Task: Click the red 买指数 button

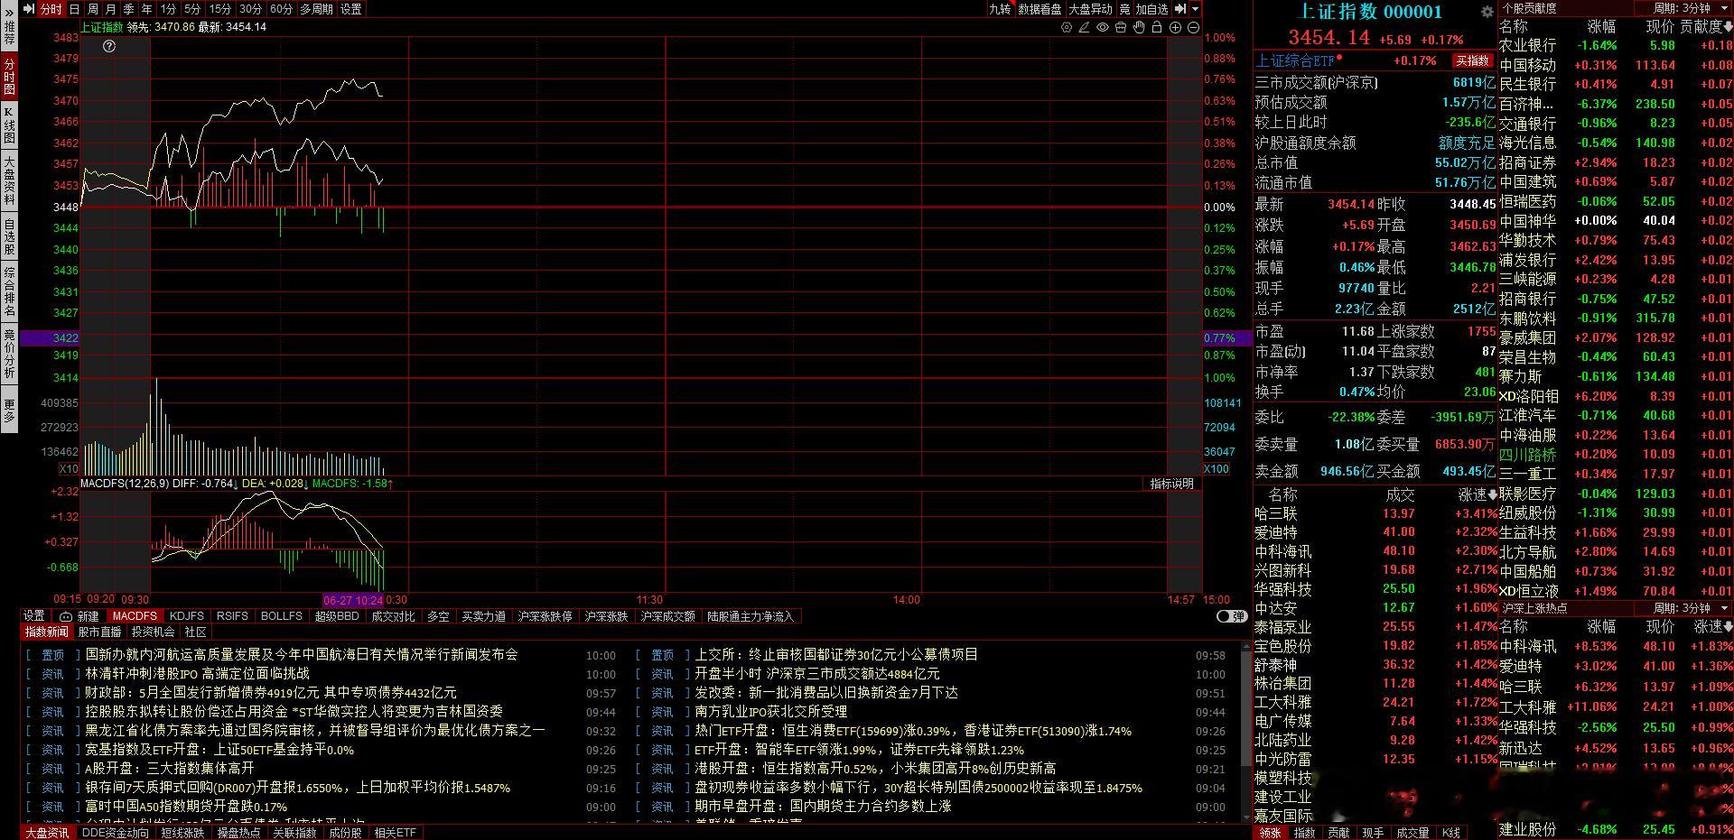Action: [1472, 60]
